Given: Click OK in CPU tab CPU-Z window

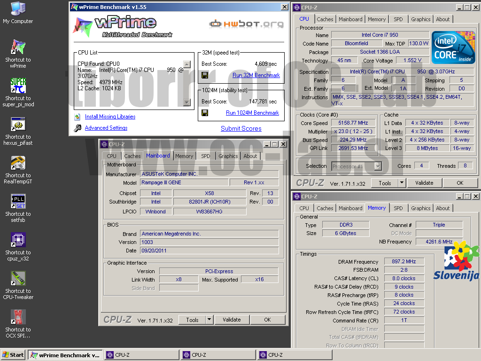Looking at the screenshot, I should click(460, 183).
